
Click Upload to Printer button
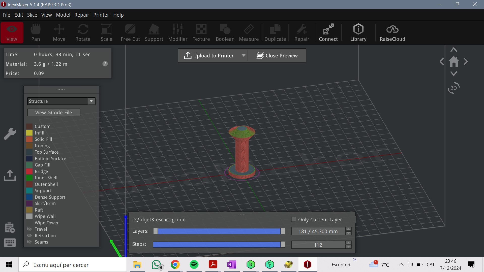209,55
